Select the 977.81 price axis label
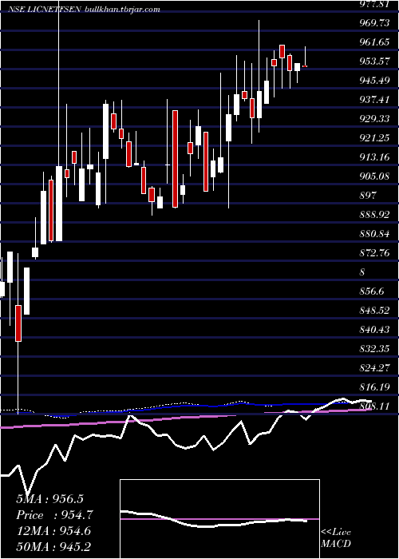 tap(376, 4)
